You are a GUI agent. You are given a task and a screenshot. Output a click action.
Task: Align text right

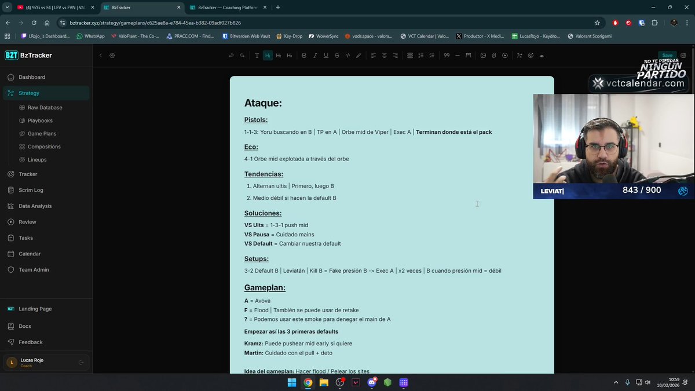pos(395,56)
